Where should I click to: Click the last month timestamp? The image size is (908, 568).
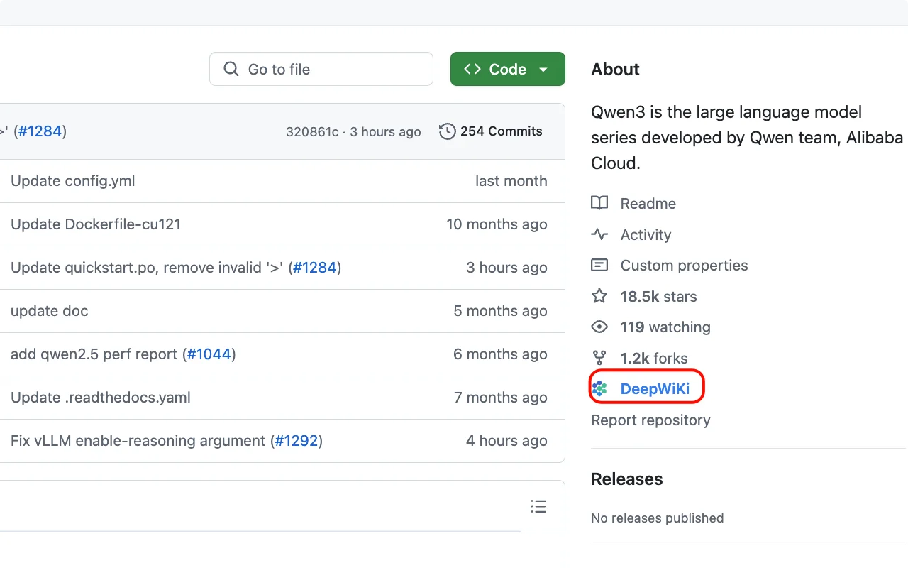pos(511,181)
